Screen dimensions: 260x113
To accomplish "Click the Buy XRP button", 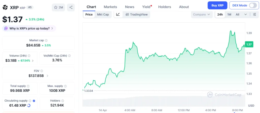I will (x=217, y=5).
